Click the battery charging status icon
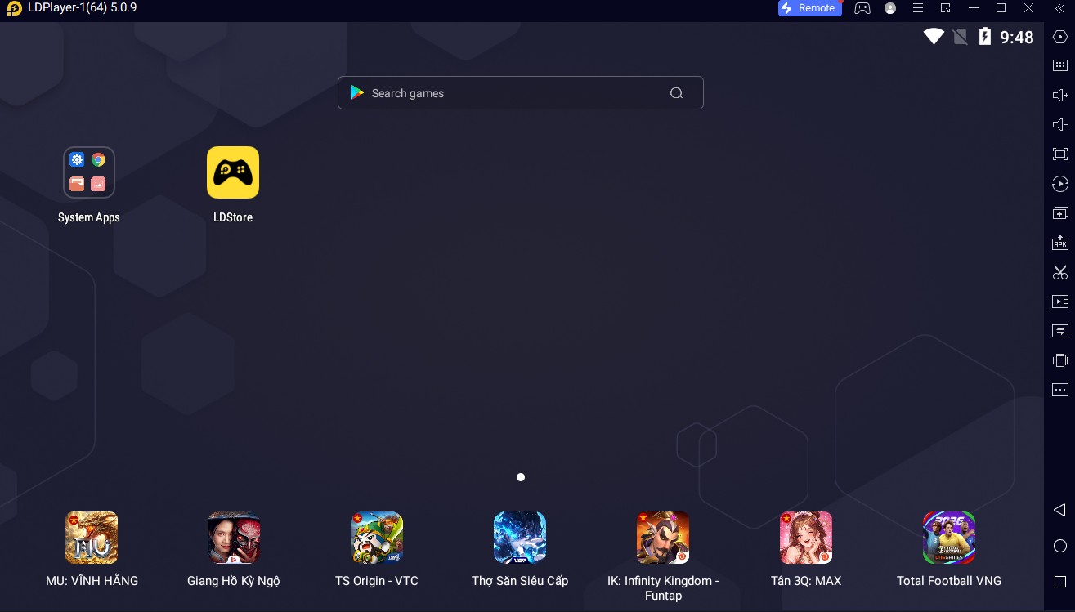 (x=985, y=37)
